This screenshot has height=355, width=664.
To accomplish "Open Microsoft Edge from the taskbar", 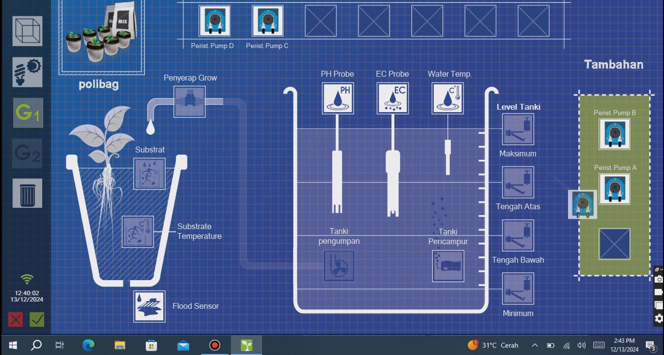I will click(88, 345).
